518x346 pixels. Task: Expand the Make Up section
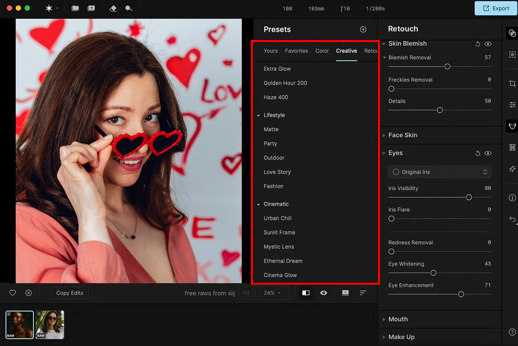pos(384,337)
